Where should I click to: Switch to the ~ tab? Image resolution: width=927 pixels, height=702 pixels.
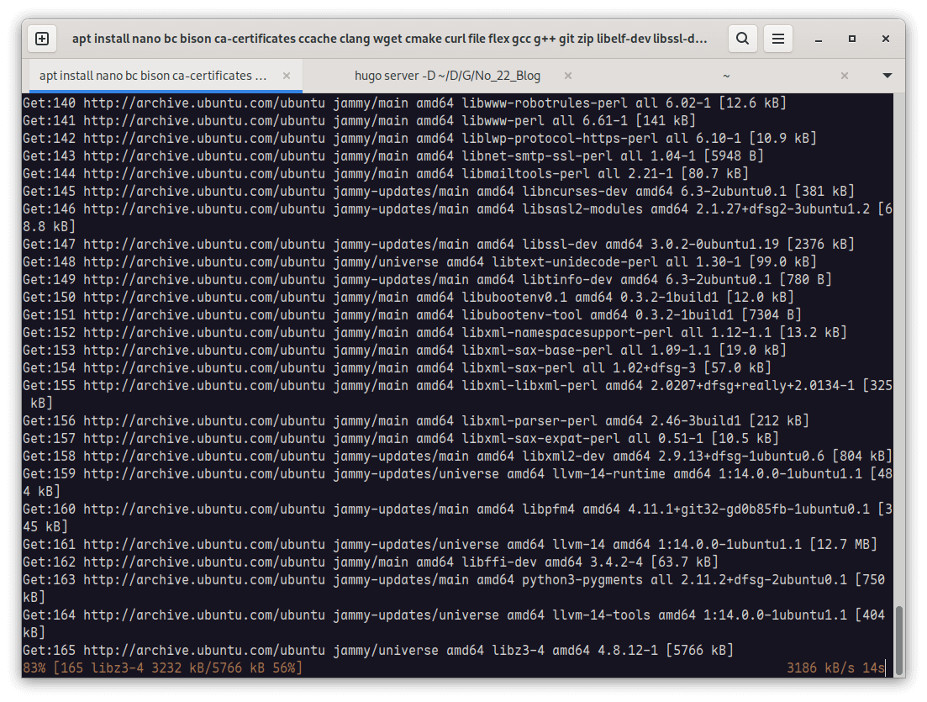(726, 76)
